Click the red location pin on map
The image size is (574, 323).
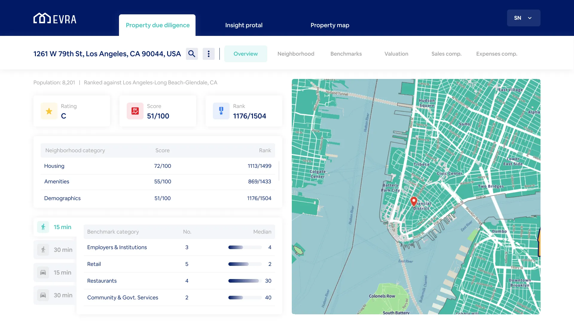pos(414,201)
